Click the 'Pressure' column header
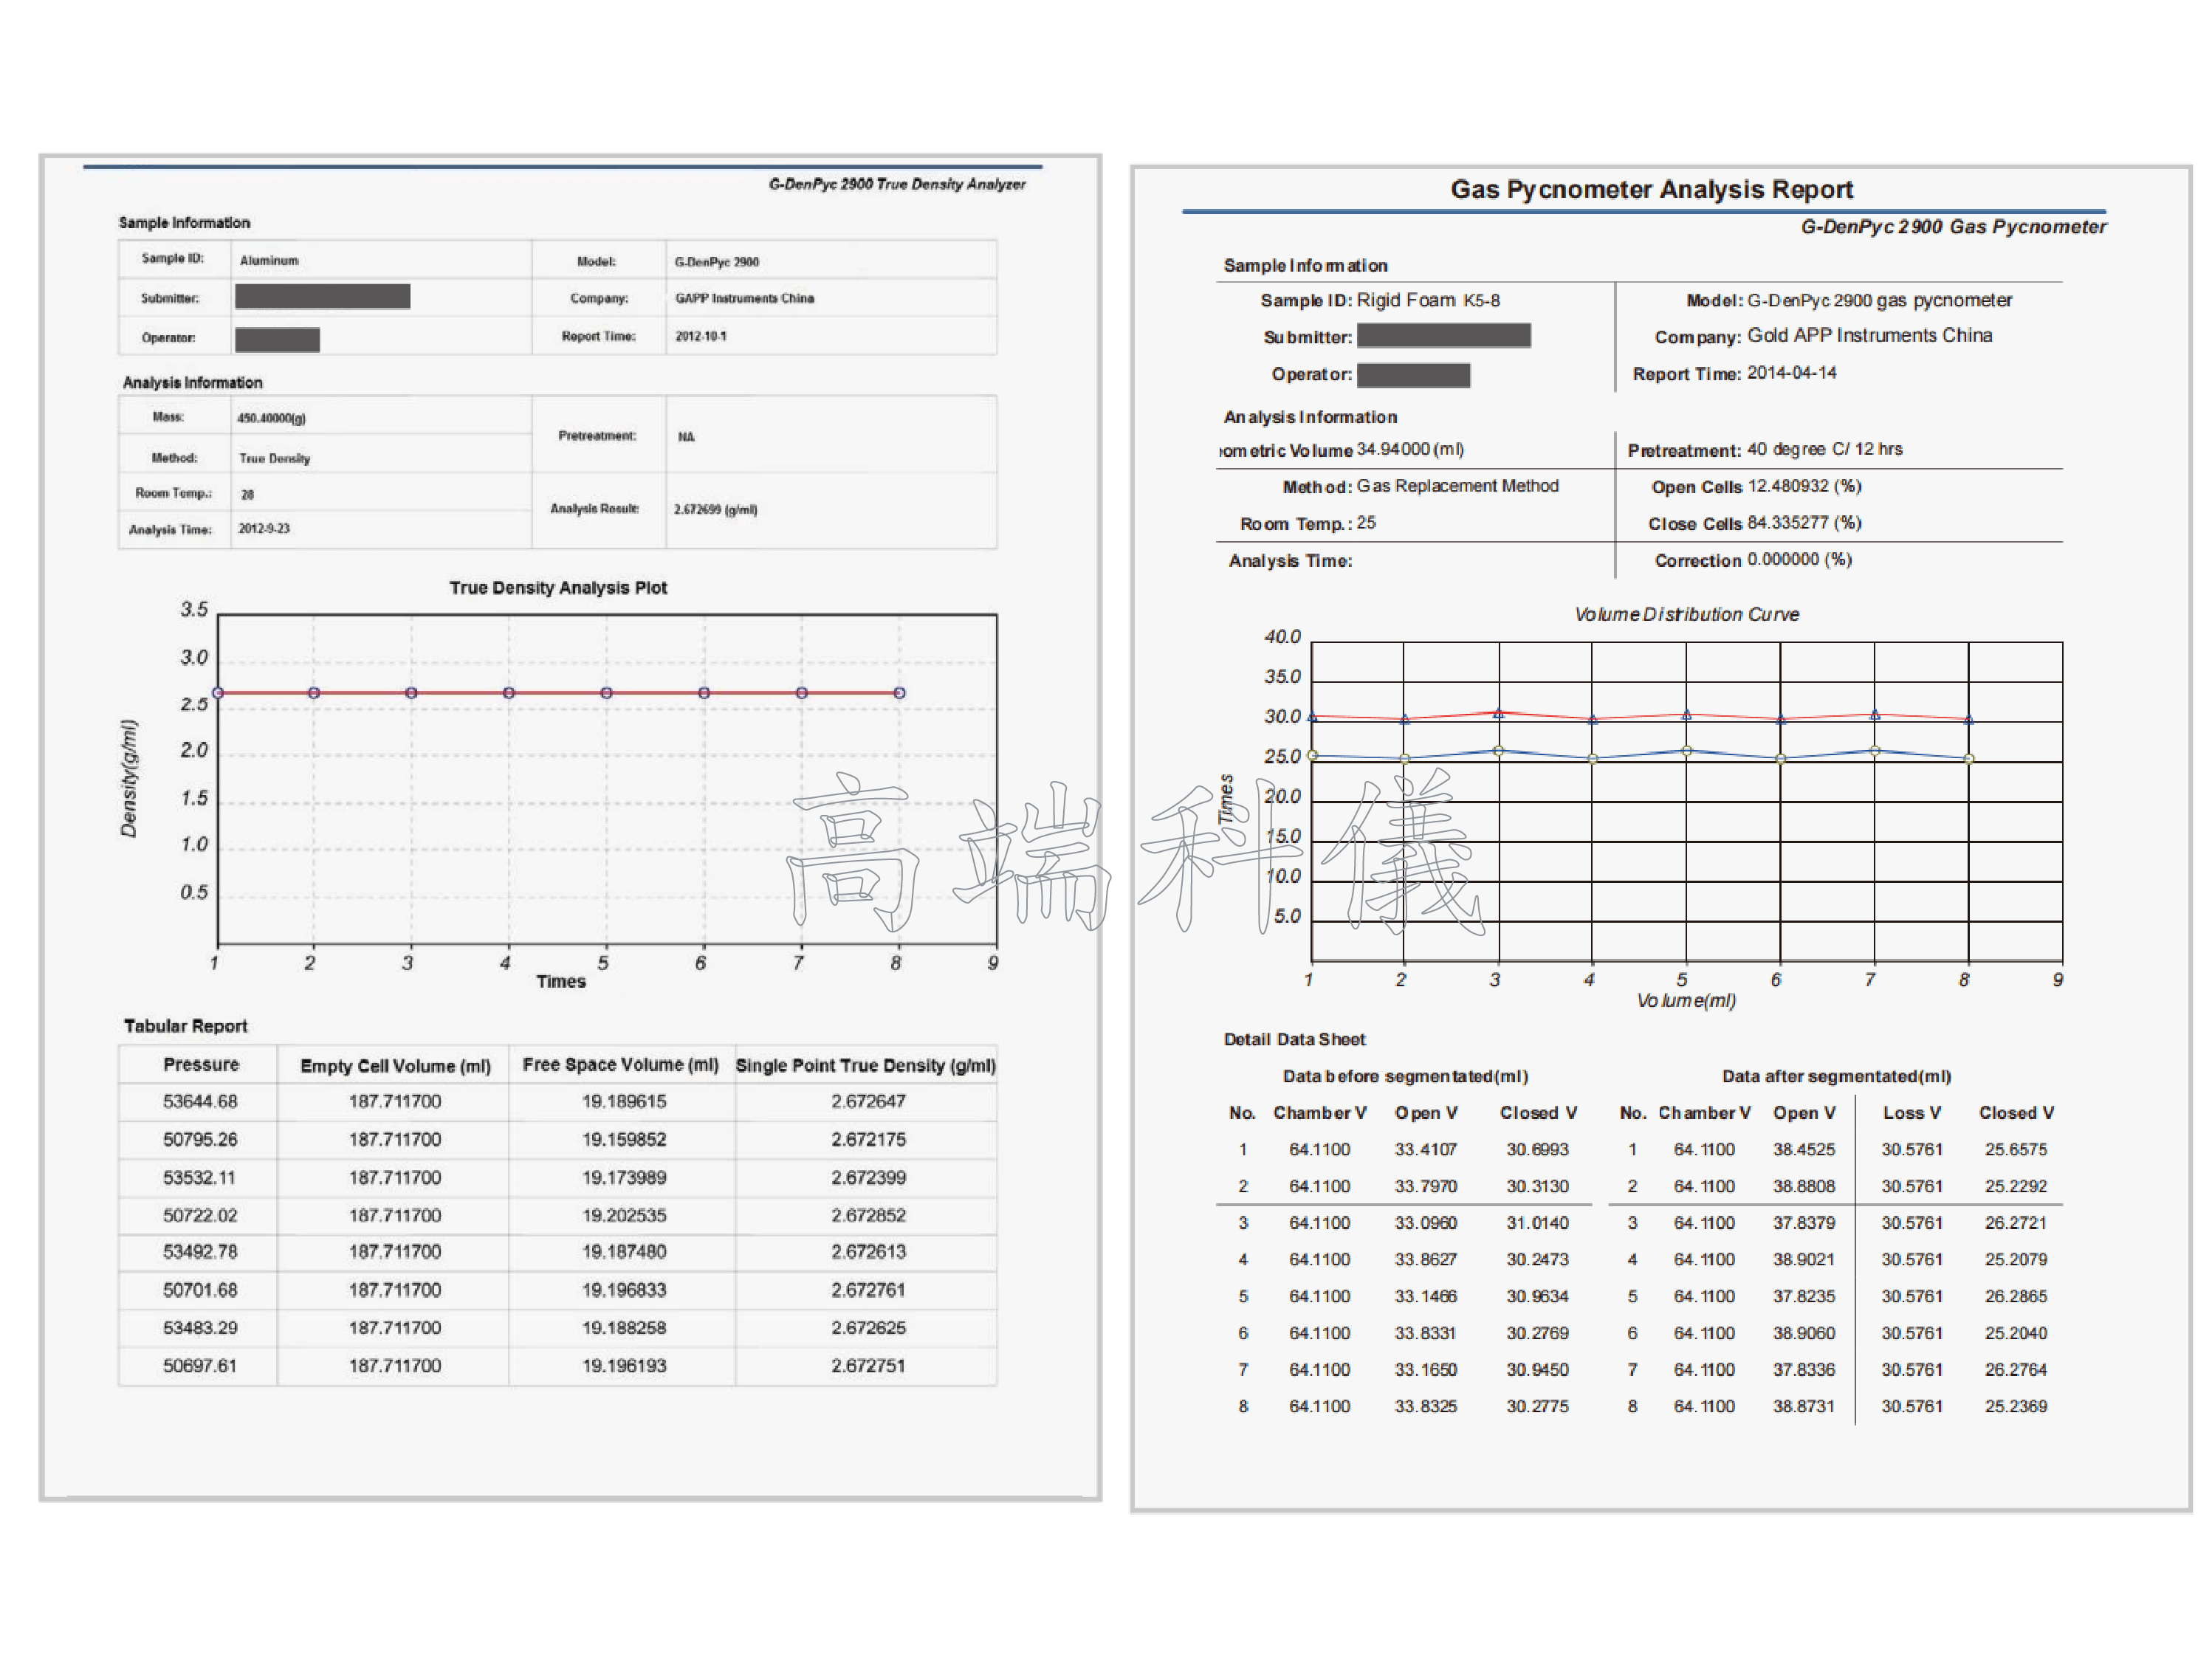Image resolution: width=2212 pixels, height=1658 pixels. pyautogui.click(x=201, y=1064)
